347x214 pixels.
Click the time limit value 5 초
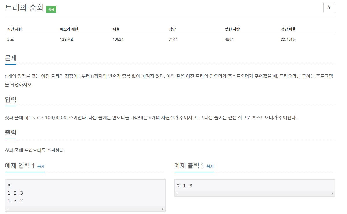tap(10, 39)
